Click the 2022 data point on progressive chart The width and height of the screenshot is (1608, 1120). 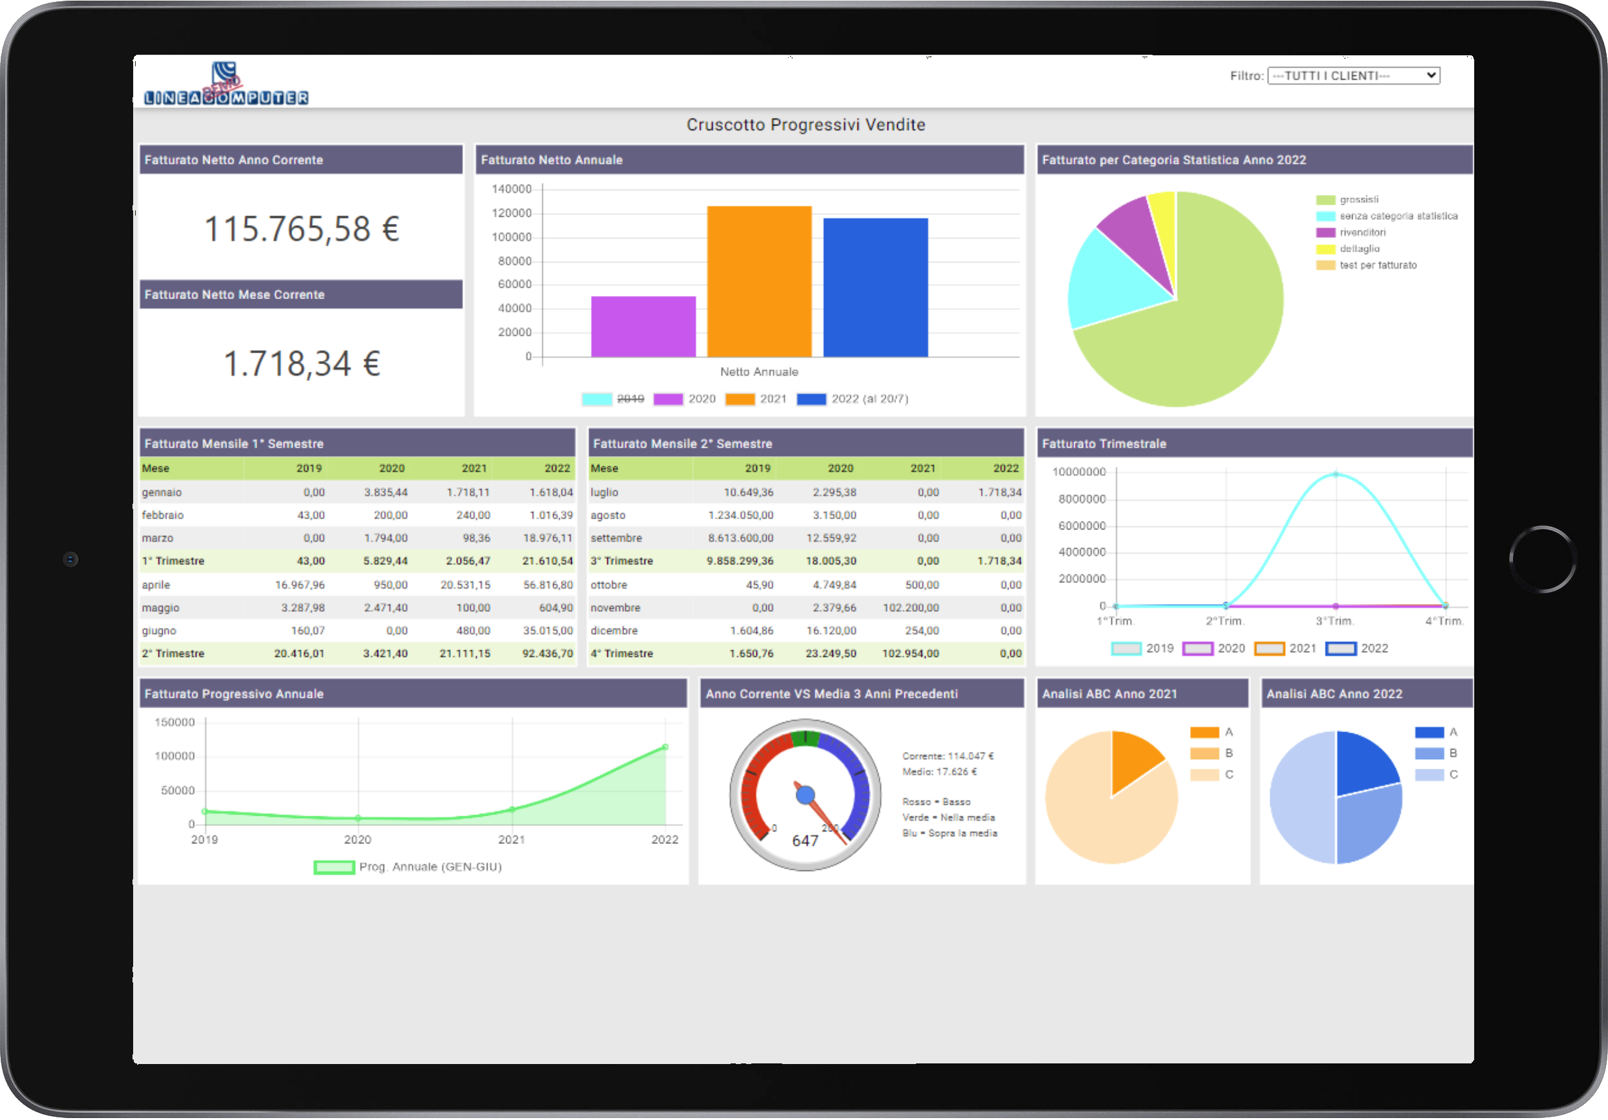tap(665, 748)
